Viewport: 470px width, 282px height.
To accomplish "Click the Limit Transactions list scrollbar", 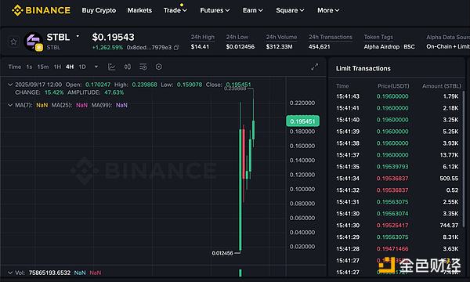I will (x=464, y=159).
